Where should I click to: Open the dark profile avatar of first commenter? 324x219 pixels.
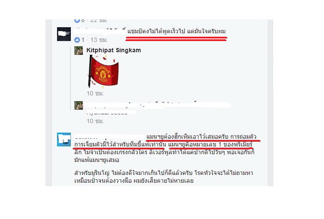coord(64,34)
